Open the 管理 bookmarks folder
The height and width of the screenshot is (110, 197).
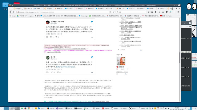[x=37, y=16]
